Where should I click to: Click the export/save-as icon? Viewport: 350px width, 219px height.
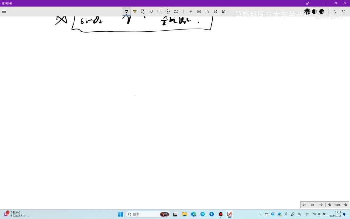(223, 11)
